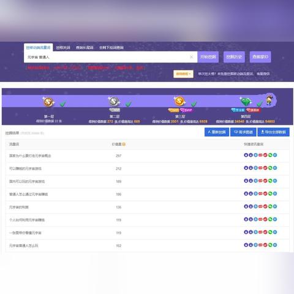Click the value 212 cell
Image resolution: width=294 pixels, height=294 pixels.
[x=119, y=168]
